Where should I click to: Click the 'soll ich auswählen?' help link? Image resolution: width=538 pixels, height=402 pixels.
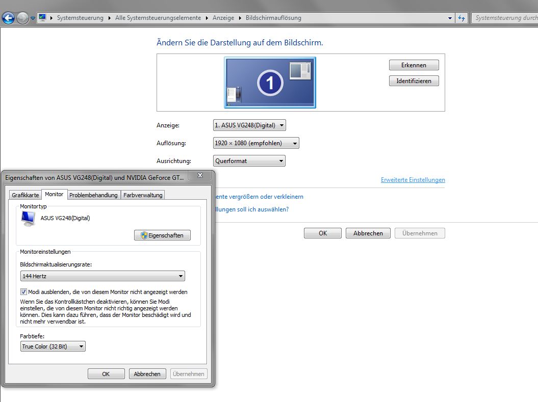(x=252, y=209)
